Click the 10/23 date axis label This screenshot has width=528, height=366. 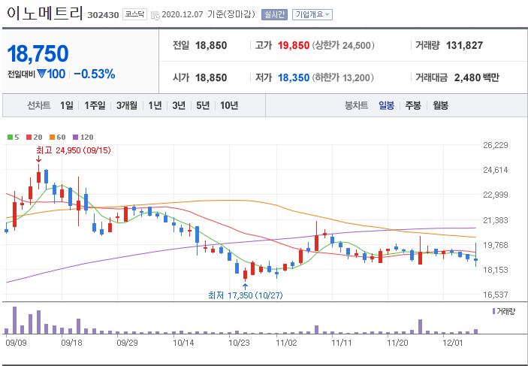(x=239, y=343)
